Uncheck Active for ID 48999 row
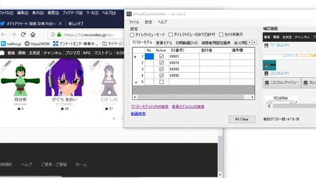316x178 pixels. tap(161, 69)
